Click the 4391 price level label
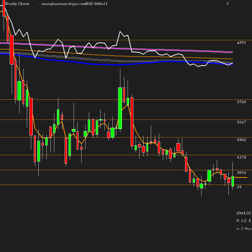252x252 pixels. [x=241, y=42]
